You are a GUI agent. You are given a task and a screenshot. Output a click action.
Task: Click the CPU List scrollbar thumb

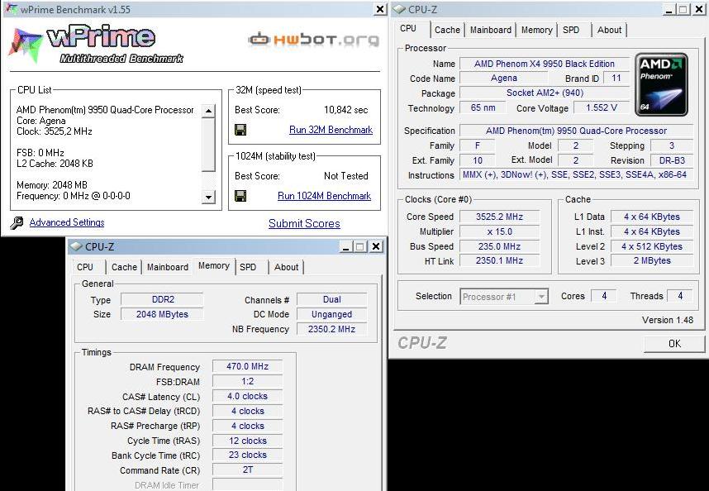point(208,145)
